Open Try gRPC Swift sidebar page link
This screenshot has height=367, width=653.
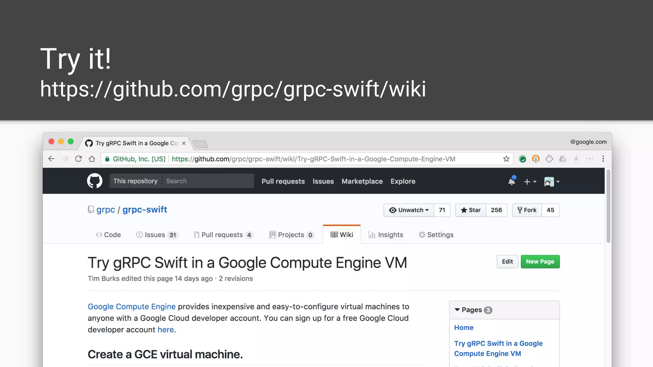coord(498,349)
